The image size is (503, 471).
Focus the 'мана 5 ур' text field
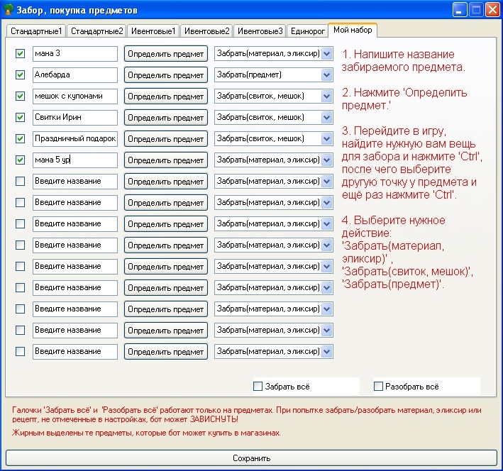(x=74, y=160)
